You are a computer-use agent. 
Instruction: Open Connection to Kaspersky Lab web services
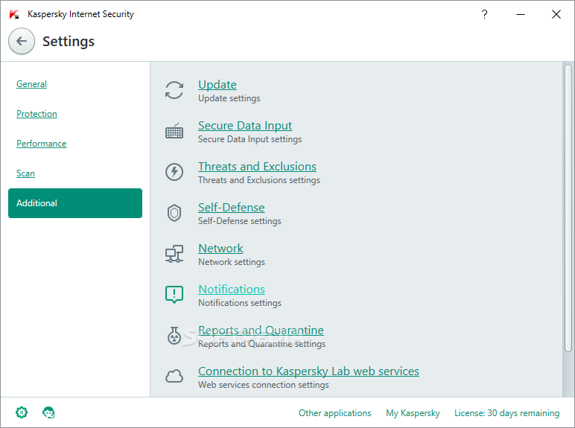pos(309,371)
